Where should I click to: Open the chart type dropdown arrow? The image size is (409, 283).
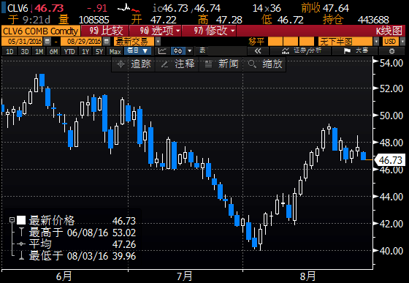coord(190,51)
